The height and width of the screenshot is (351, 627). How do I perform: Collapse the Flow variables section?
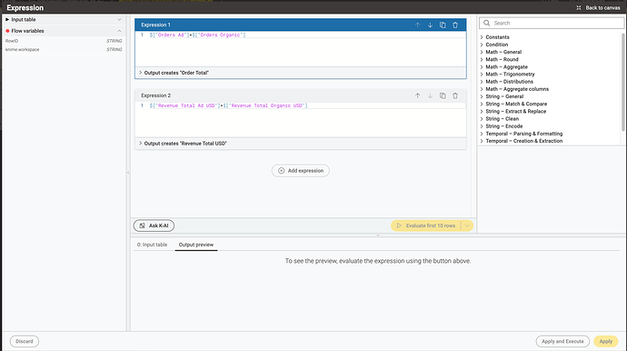(x=119, y=31)
